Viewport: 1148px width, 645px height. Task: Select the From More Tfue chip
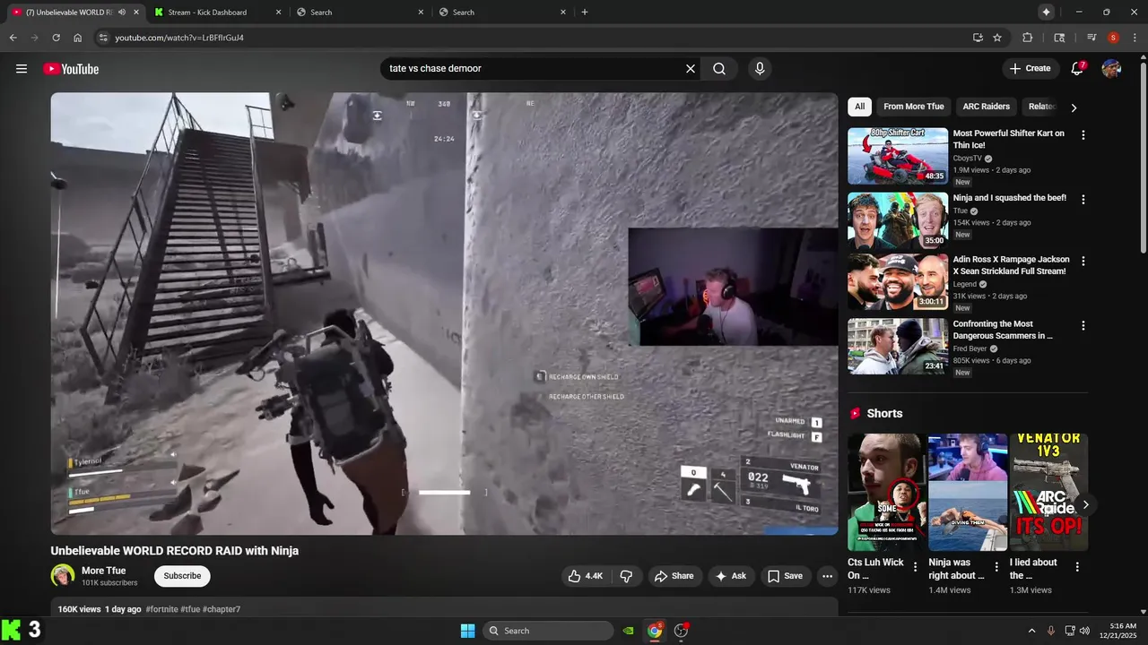pos(913,107)
